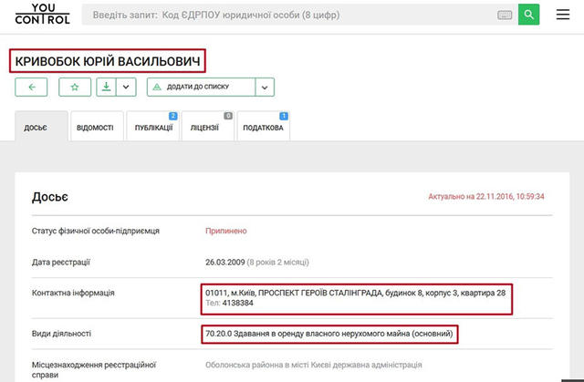This screenshot has height=382, width=584.
Task: Switch to the Податкова tab
Action: [264, 129]
